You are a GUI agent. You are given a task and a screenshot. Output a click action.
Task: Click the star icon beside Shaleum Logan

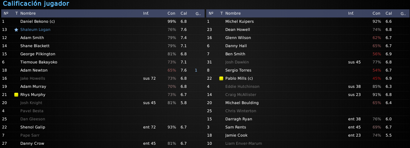[16, 30]
